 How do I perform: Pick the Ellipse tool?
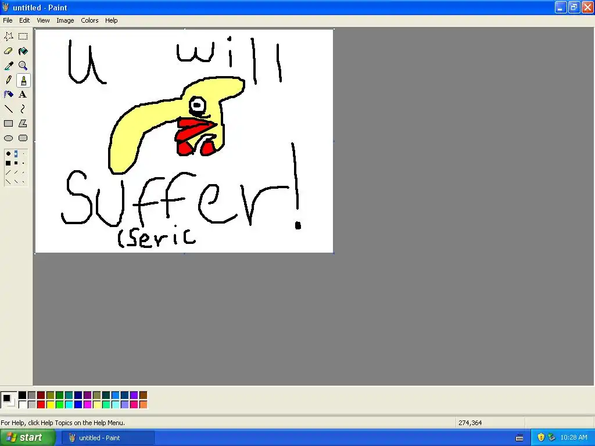pos(8,138)
